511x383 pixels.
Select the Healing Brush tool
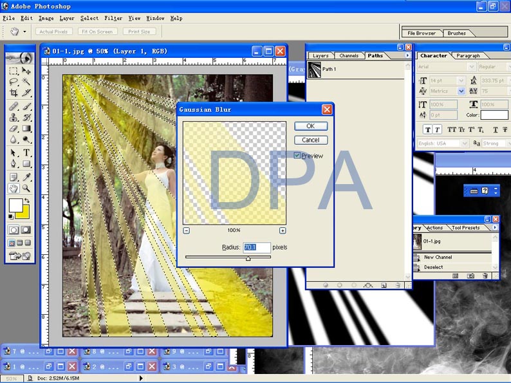pyautogui.click(x=14, y=106)
